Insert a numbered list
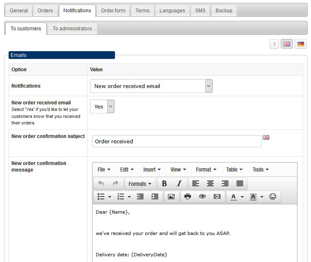 (121, 196)
